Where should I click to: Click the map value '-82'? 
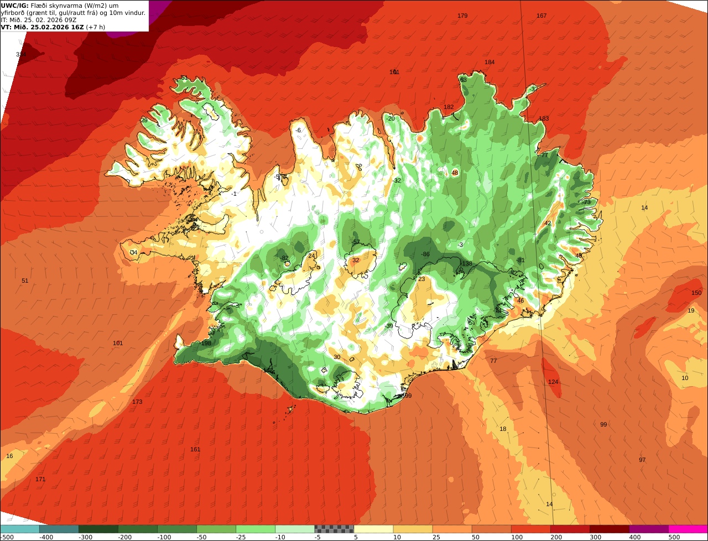pos(284,258)
